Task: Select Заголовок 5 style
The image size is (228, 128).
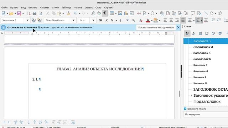Action: click(202, 53)
